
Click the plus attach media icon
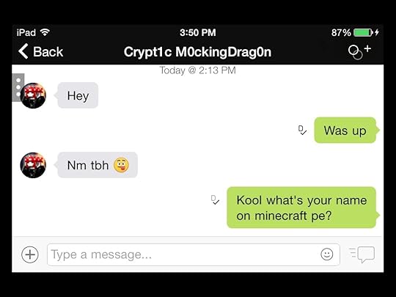point(30,254)
